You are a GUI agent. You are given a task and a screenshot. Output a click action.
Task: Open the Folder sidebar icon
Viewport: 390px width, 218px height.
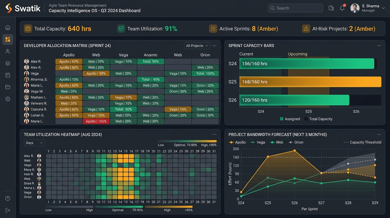(8, 87)
